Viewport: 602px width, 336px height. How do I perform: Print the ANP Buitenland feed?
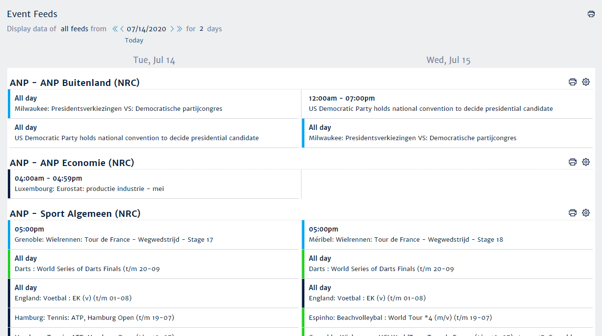(573, 82)
